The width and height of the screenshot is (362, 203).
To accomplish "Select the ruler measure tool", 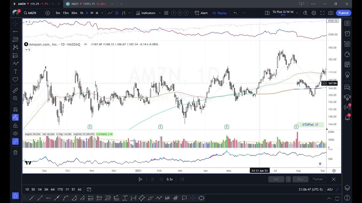I will [x=16, y=90].
